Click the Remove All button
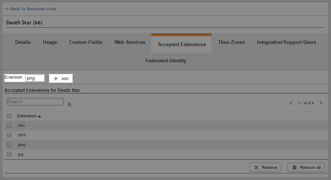 coord(306,167)
